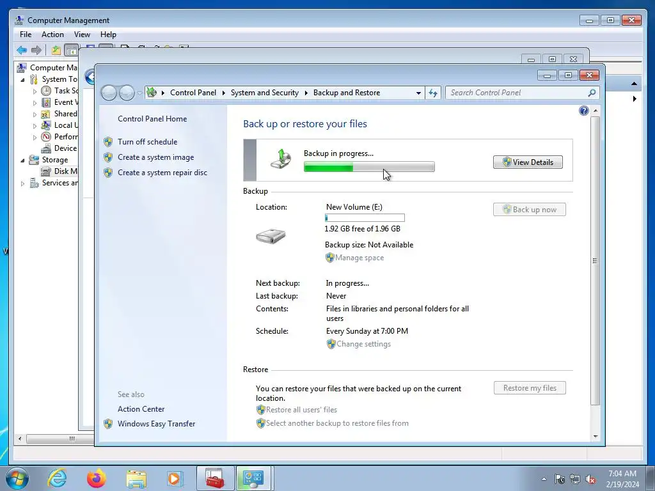Select the Event Viewer icon in tree
The image size is (655, 491).
pyautogui.click(x=46, y=102)
